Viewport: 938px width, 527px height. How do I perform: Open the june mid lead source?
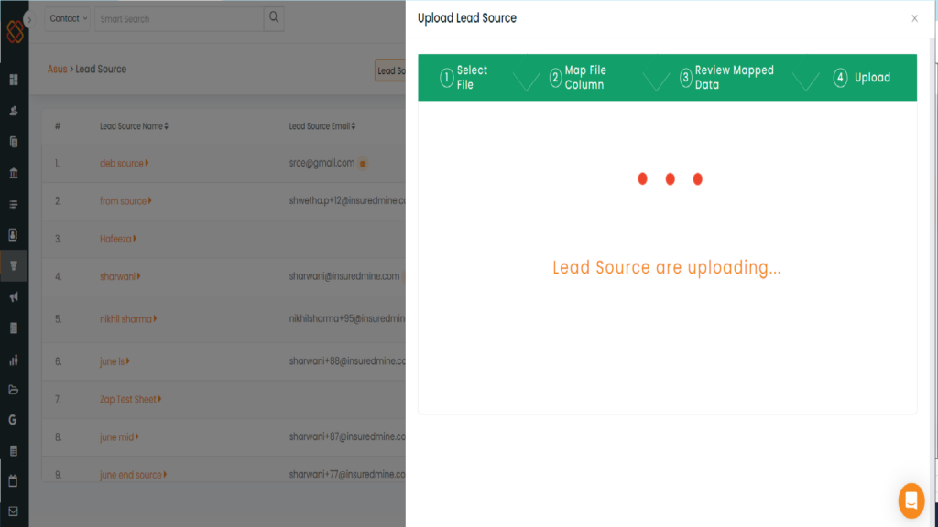tap(119, 436)
